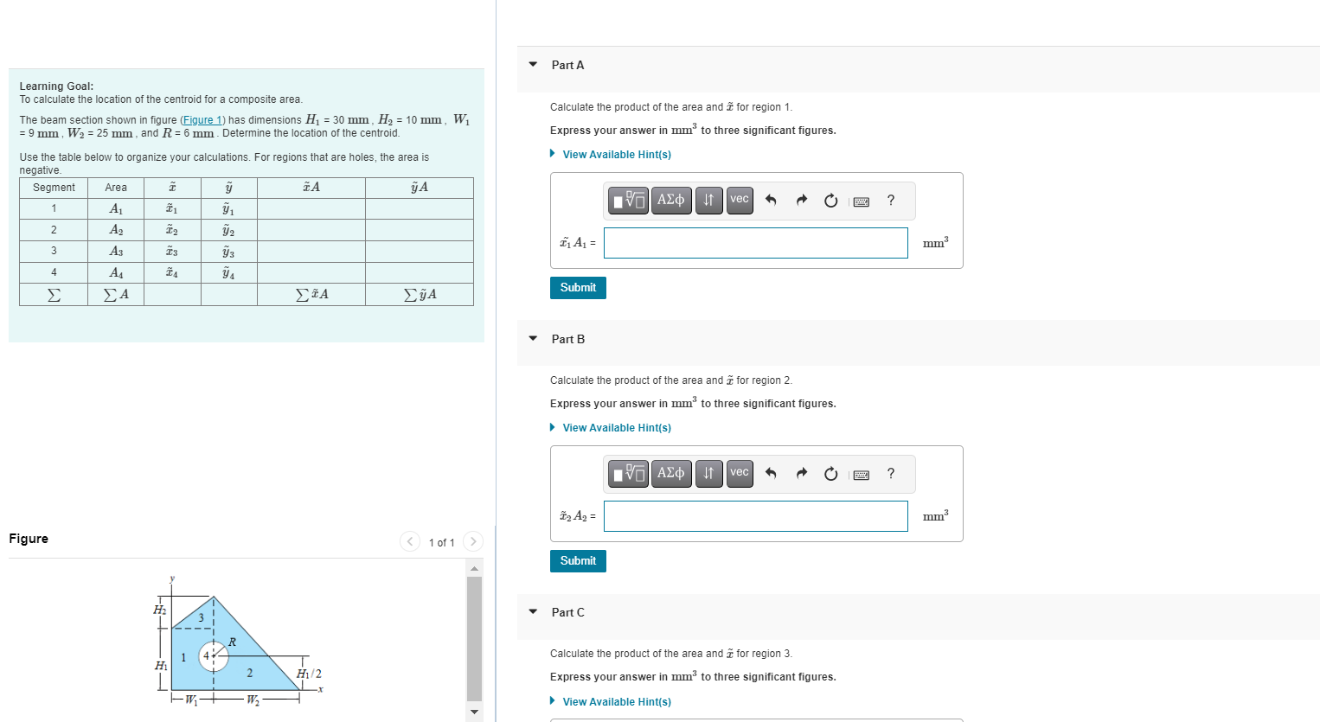Collapse the Part B section

(x=532, y=339)
